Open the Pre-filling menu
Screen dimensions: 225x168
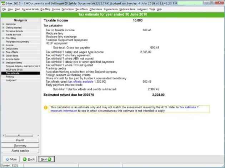click(45, 9)
